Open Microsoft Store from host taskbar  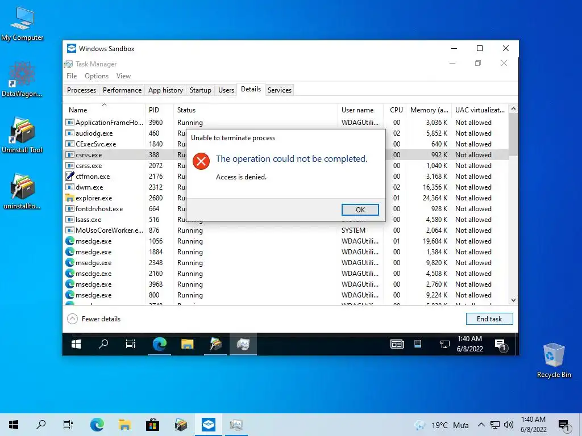coord(152,425)
